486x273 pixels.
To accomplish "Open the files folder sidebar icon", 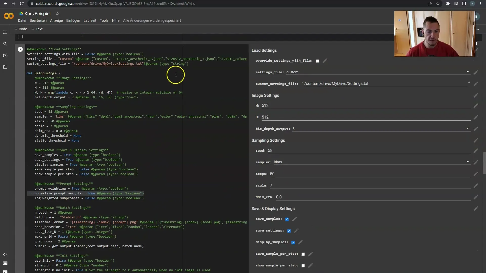I will [x=5, y=67].
